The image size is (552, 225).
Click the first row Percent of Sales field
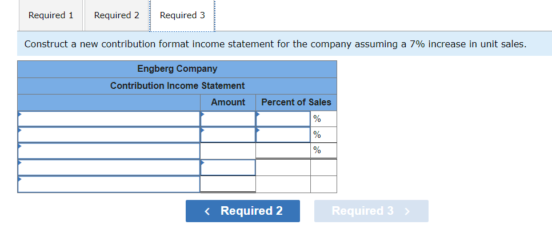point(283,119)
